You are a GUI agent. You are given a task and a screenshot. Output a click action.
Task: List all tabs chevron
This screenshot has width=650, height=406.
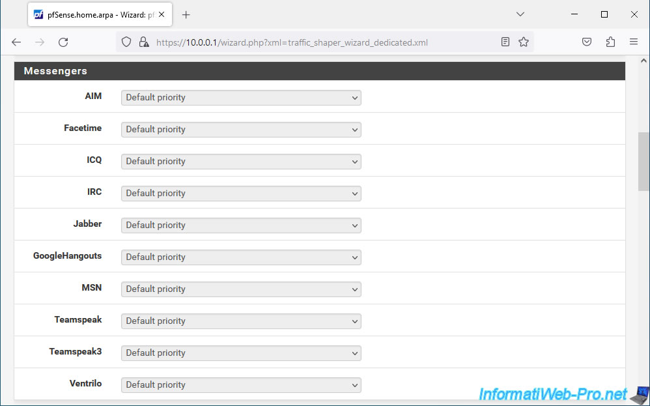pyautogui.click(x=520, y=14)
